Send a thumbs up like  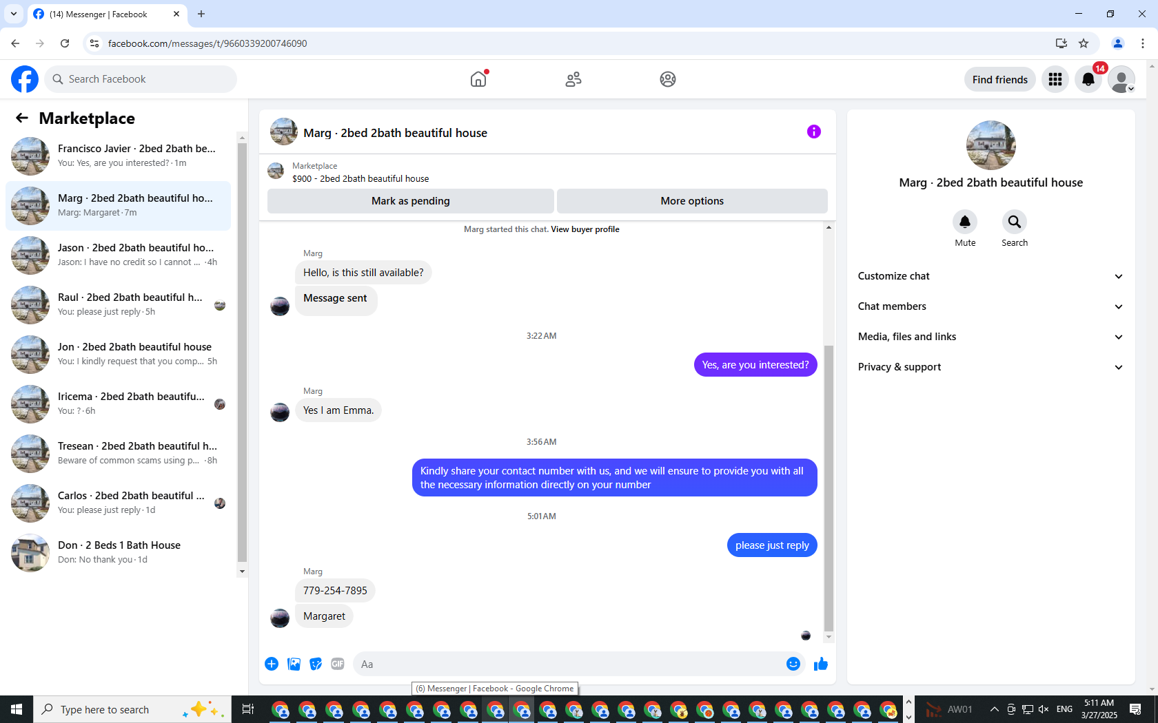pos(821,664)
